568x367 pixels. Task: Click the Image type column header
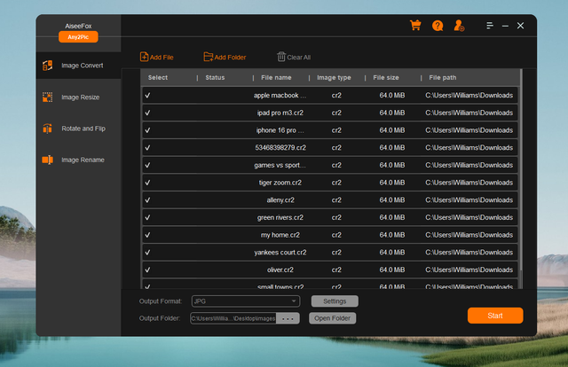334,77
